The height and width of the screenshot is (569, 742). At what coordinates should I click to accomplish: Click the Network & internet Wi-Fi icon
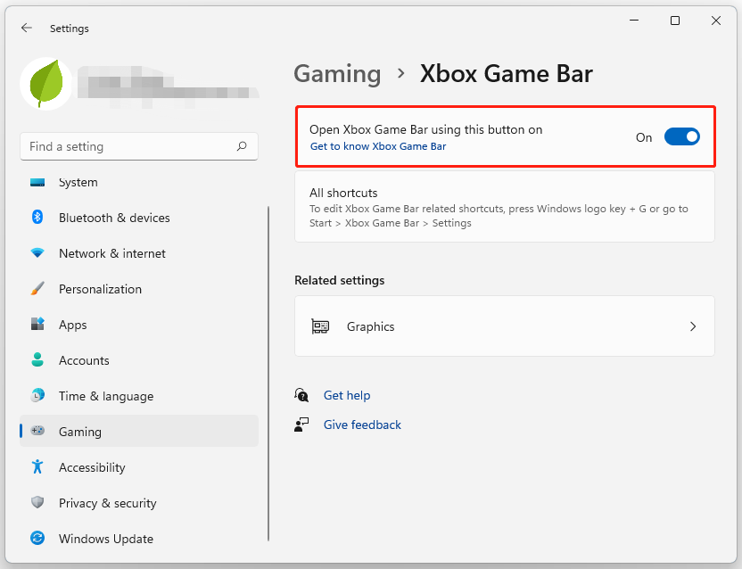pos(37,253)
